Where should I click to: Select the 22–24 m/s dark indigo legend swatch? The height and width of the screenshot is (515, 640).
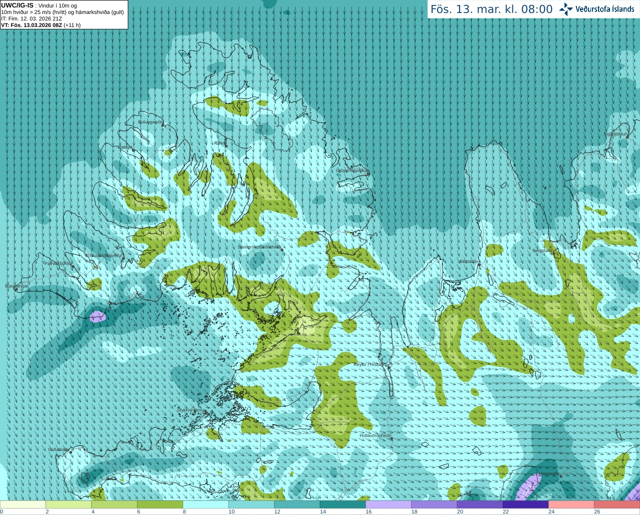click(x=526, y=504)
